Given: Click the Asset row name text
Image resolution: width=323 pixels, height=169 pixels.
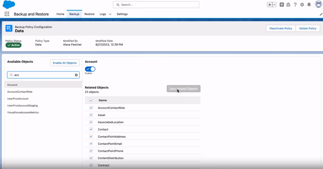Looking at the screenshot, I should [102, 115].
